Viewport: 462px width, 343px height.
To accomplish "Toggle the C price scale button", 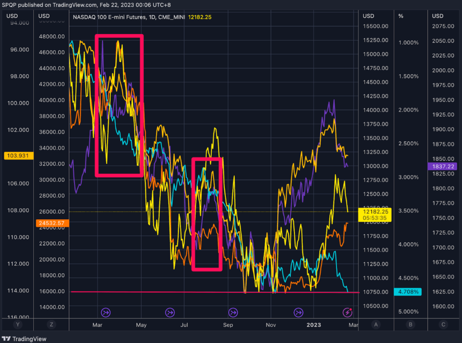I will tap(443, 324).
